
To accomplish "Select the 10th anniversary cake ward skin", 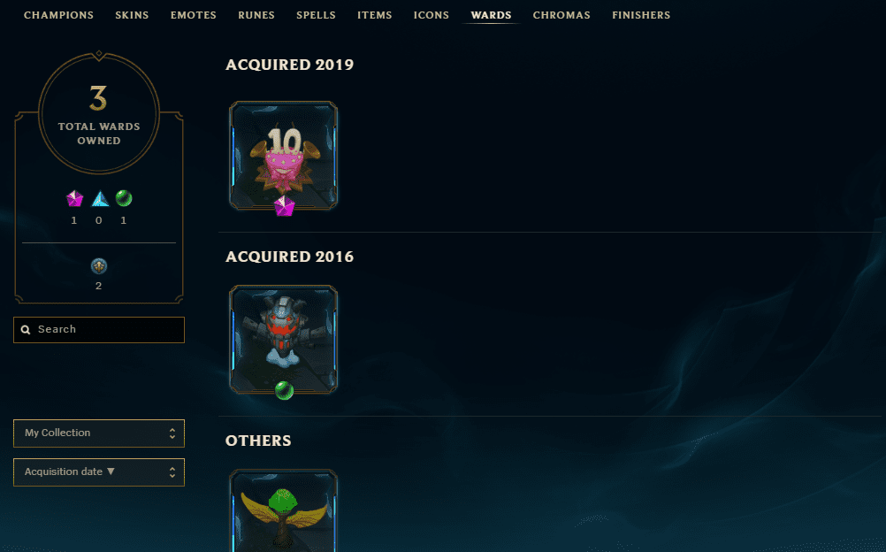I will click(283, 155).
